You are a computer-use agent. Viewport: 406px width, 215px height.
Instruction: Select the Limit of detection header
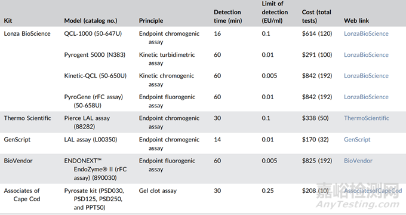click(275, 12)
